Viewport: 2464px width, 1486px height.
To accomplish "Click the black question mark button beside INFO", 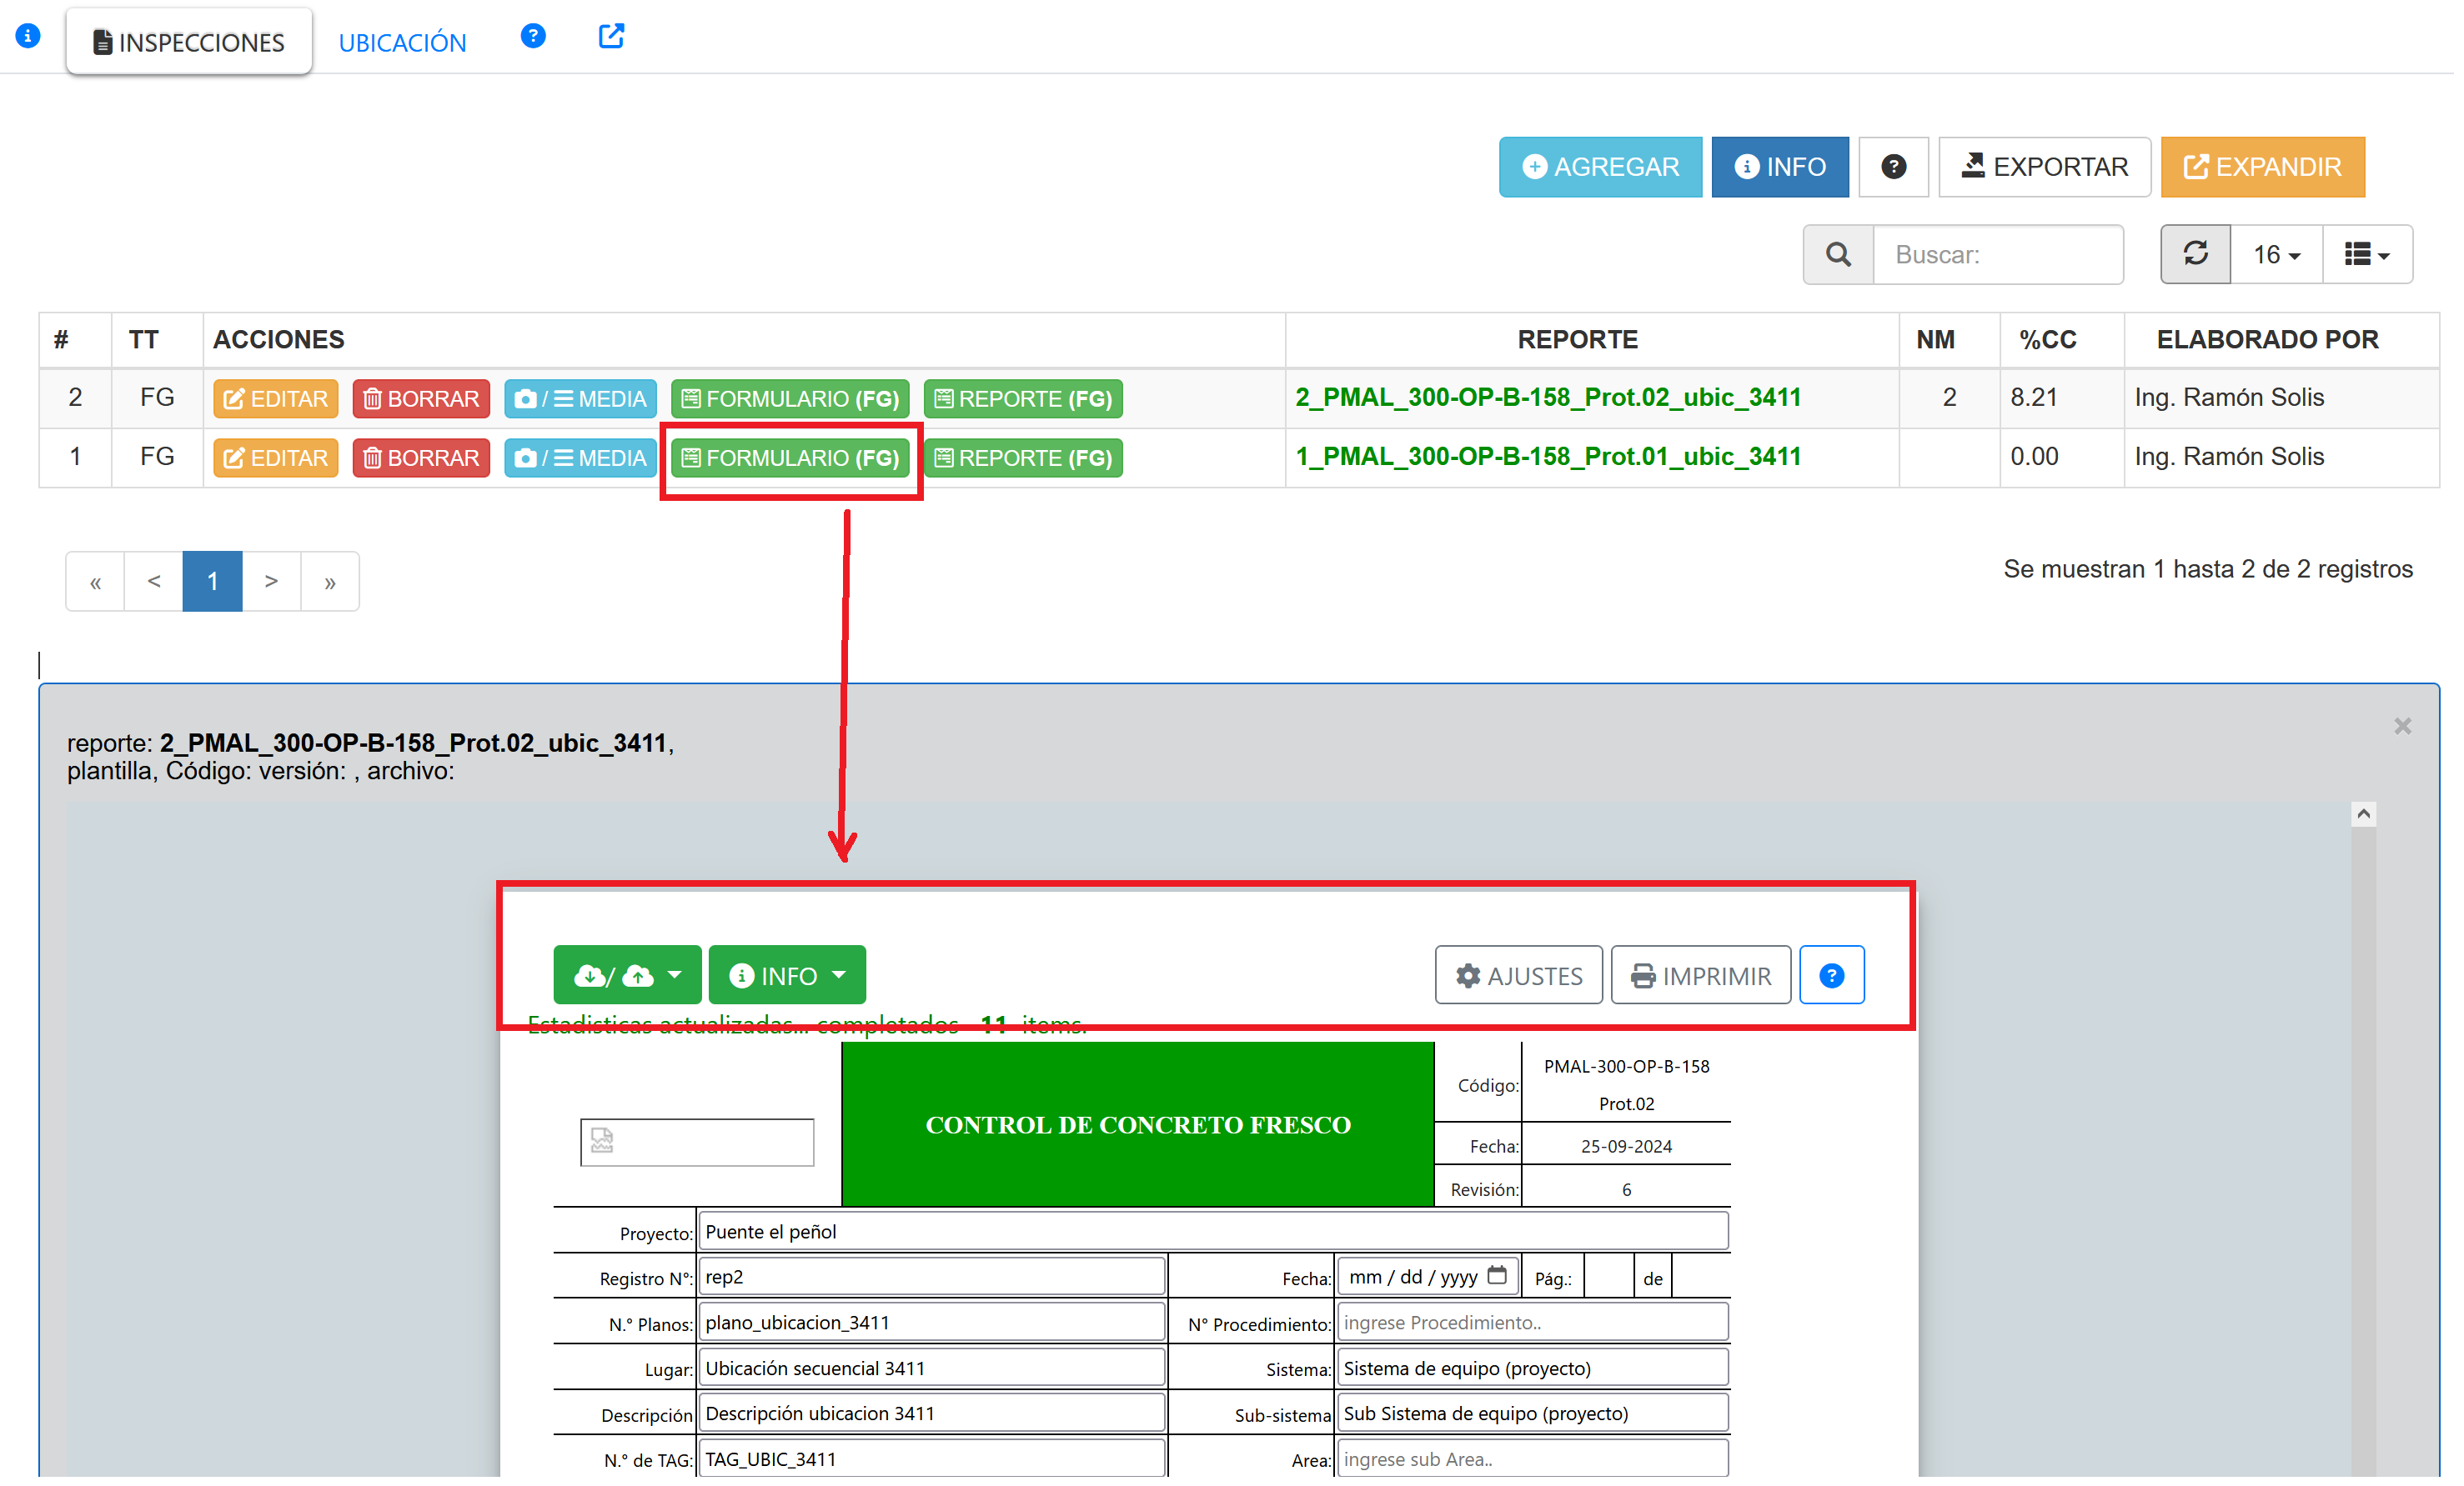I will click(1892, 167).
